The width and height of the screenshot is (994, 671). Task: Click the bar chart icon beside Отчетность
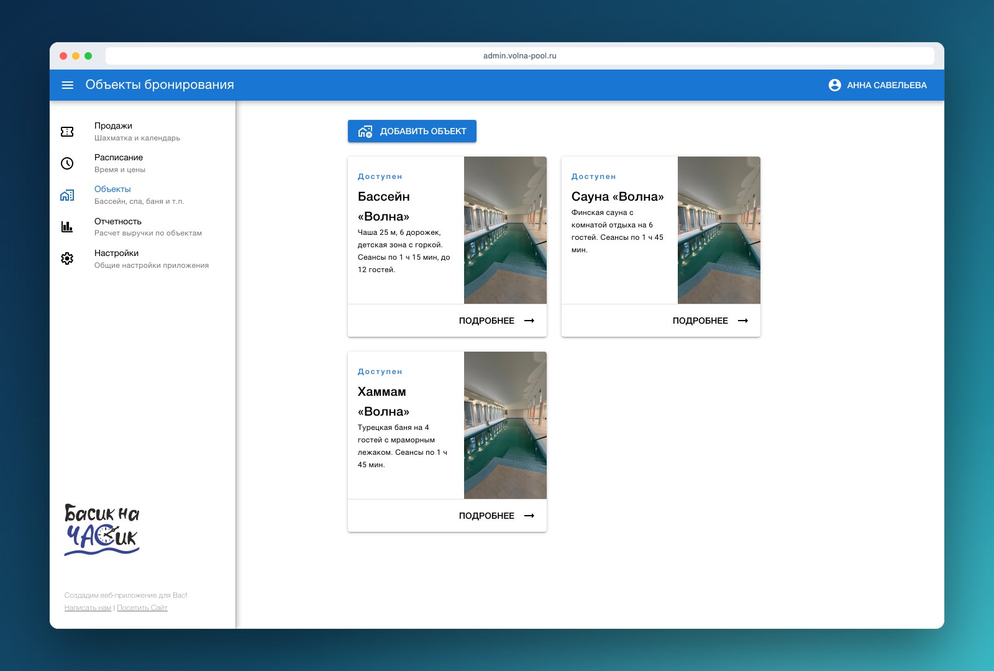click(67, 227)
